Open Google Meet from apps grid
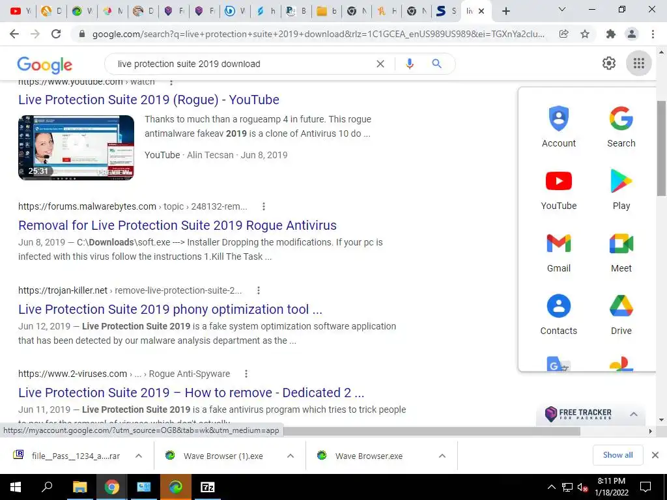Viewport: 667px width, 500px height. tap(621, 252)
